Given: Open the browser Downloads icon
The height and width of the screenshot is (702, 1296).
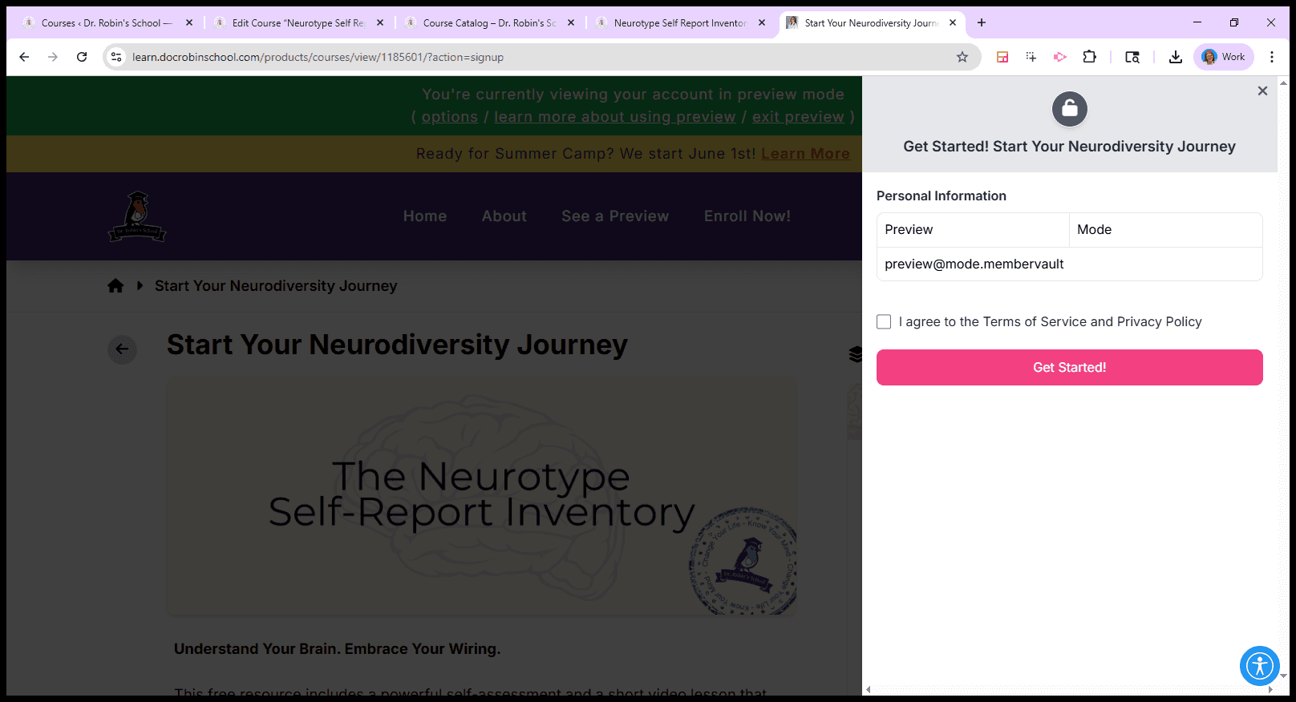Looking at the screenshot, I should pos(1176,57).
